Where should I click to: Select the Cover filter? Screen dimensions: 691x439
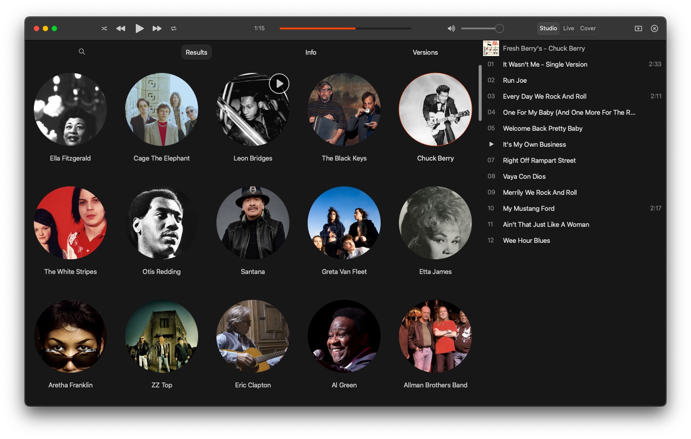pyautogui.click(x=588, y=28)
